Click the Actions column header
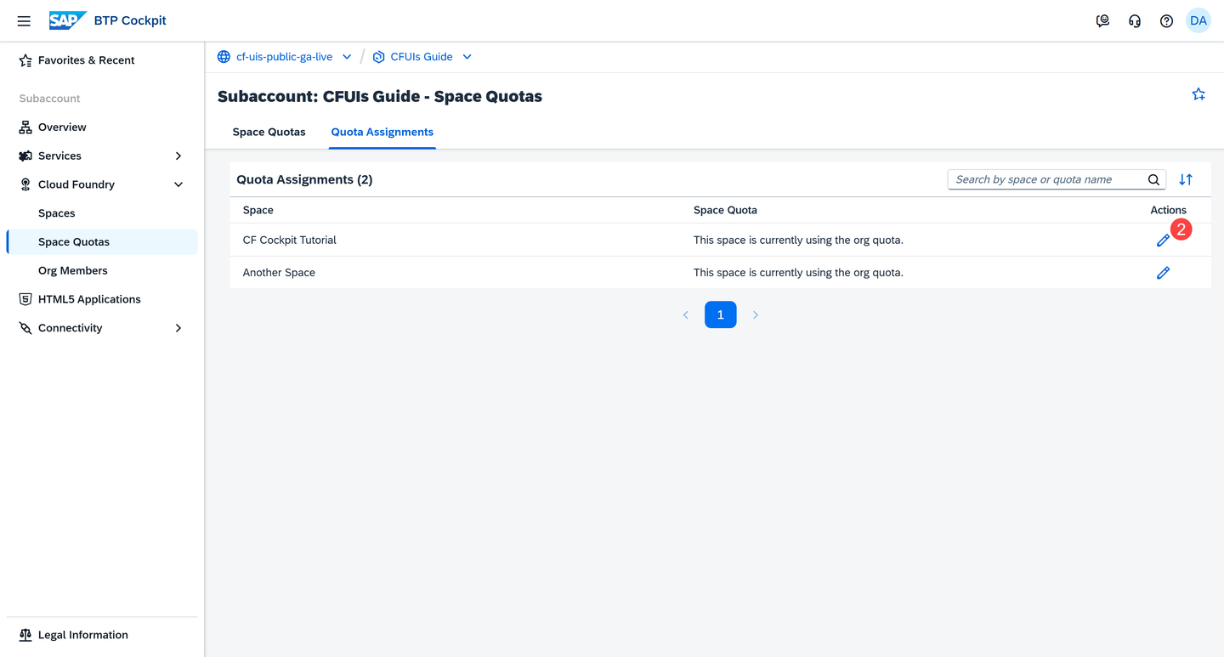This screenshot has width=1224, height=657. [x=1168, y=210]
